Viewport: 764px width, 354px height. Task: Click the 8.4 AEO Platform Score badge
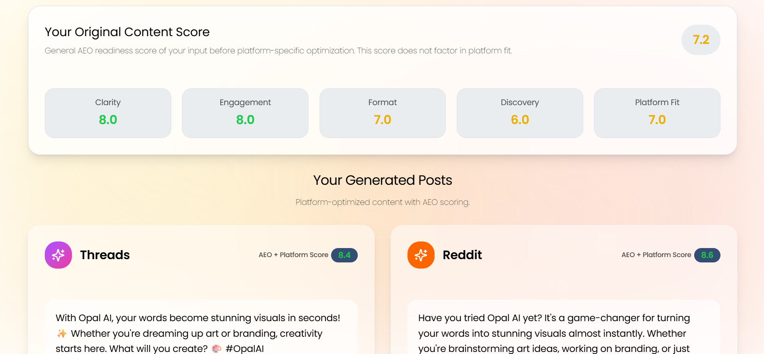click(344, 255)
